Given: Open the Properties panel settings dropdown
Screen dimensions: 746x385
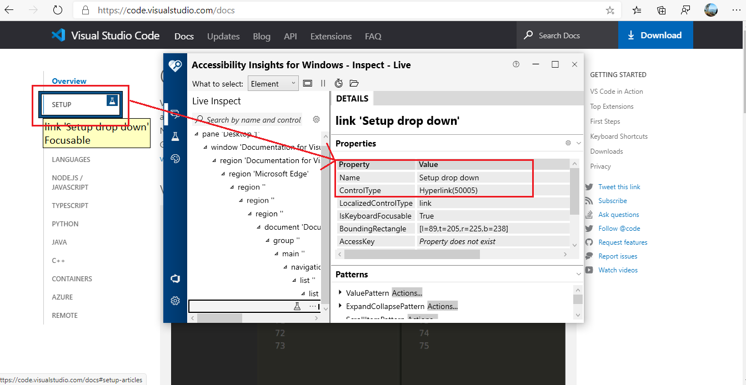Looking at the screenshot, I should coord(568,143).
